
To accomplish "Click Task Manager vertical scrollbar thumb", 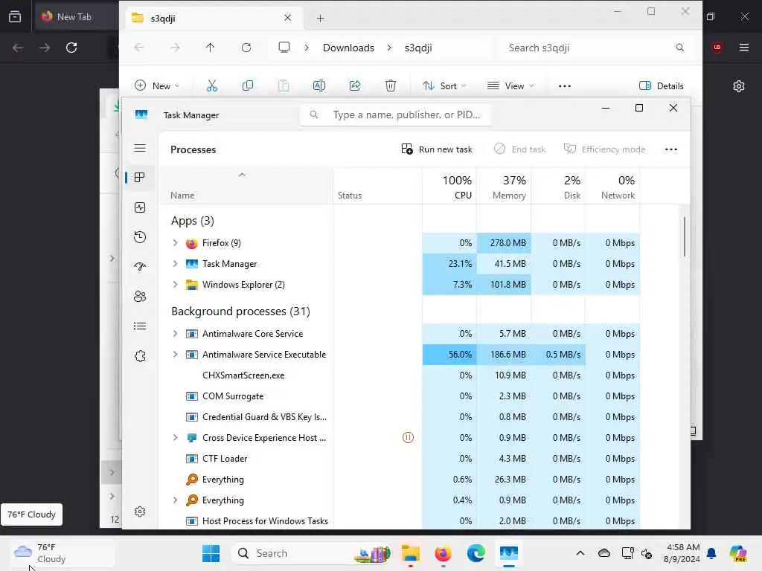I will tap(685, 236).
